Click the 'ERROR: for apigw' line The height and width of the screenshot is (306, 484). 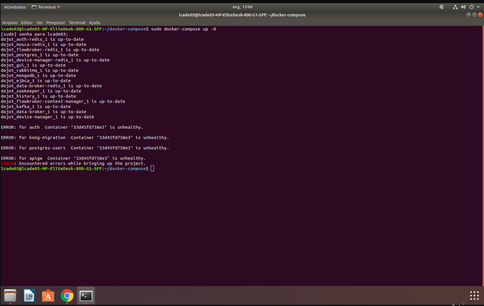pos(73,158)
